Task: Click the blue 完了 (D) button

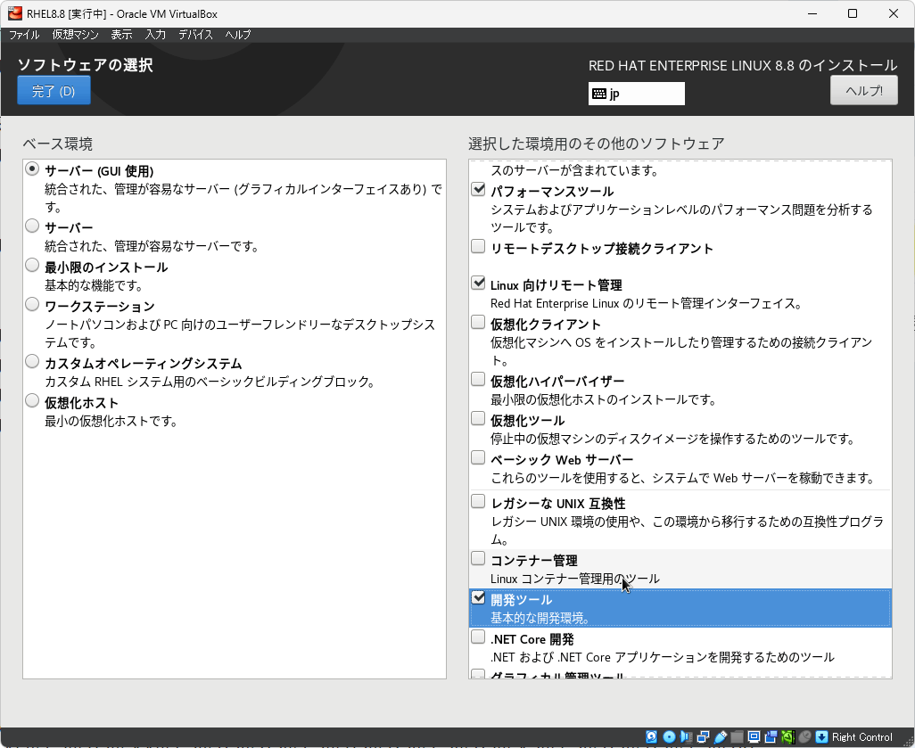Action: [x=54, y=90]
